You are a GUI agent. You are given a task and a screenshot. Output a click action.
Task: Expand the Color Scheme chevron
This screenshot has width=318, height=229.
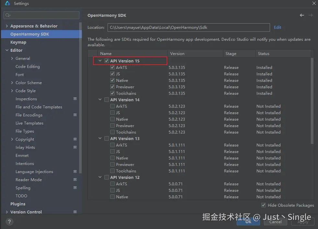tap(12, 82)
